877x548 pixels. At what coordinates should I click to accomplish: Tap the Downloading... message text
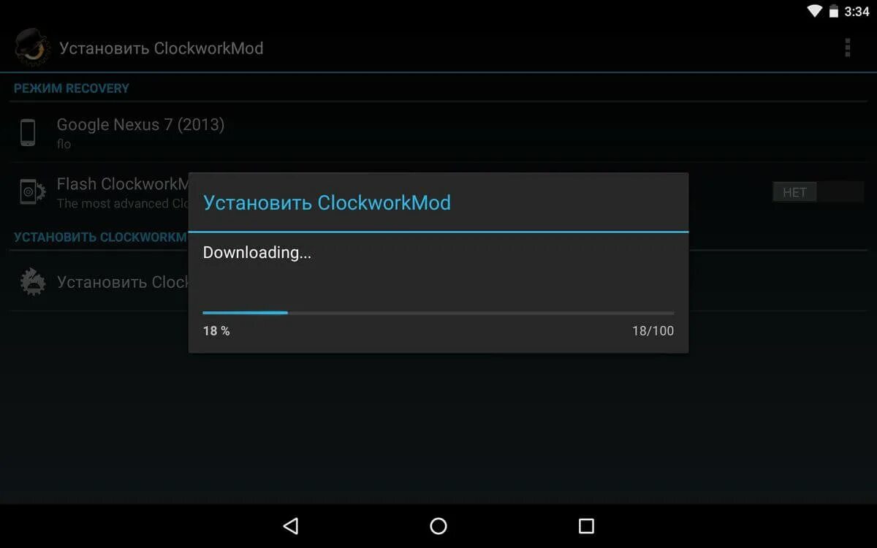(257, 253)
